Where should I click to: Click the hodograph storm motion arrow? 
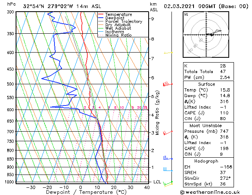pyautogui.click(x=210, y=35)
